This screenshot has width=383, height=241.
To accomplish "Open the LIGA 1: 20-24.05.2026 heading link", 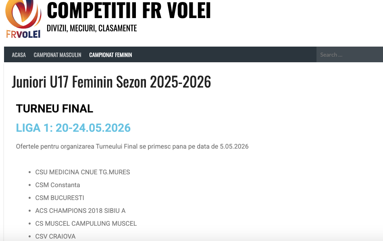I will (x=73, y=128).
